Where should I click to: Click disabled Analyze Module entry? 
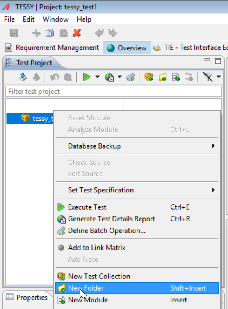click(x=137, y=129)
